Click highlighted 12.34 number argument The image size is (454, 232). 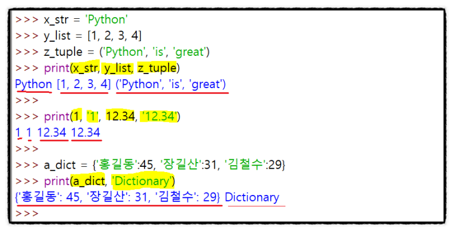point(120,116)
